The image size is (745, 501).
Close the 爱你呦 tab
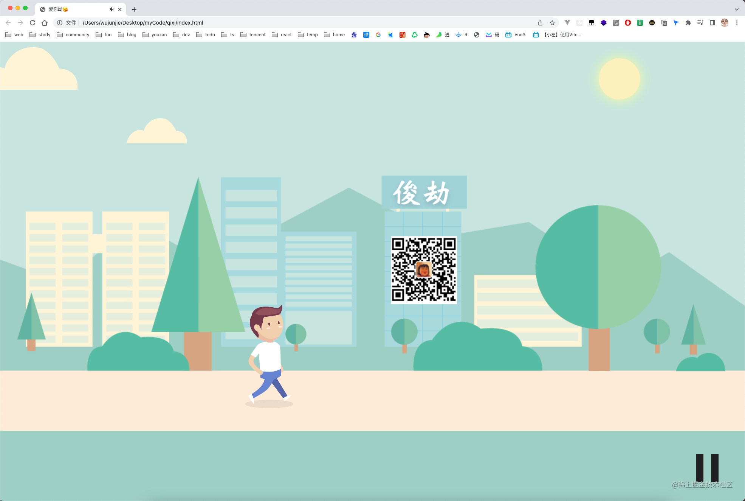click(x=120, y=9)
